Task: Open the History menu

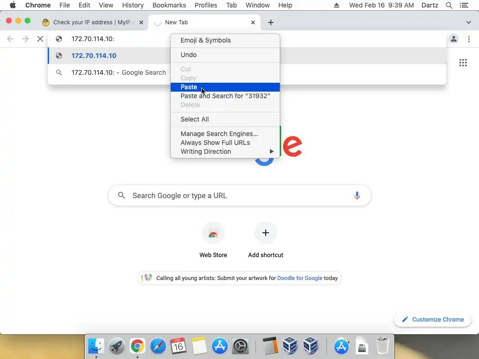Action: click(132, 5)
